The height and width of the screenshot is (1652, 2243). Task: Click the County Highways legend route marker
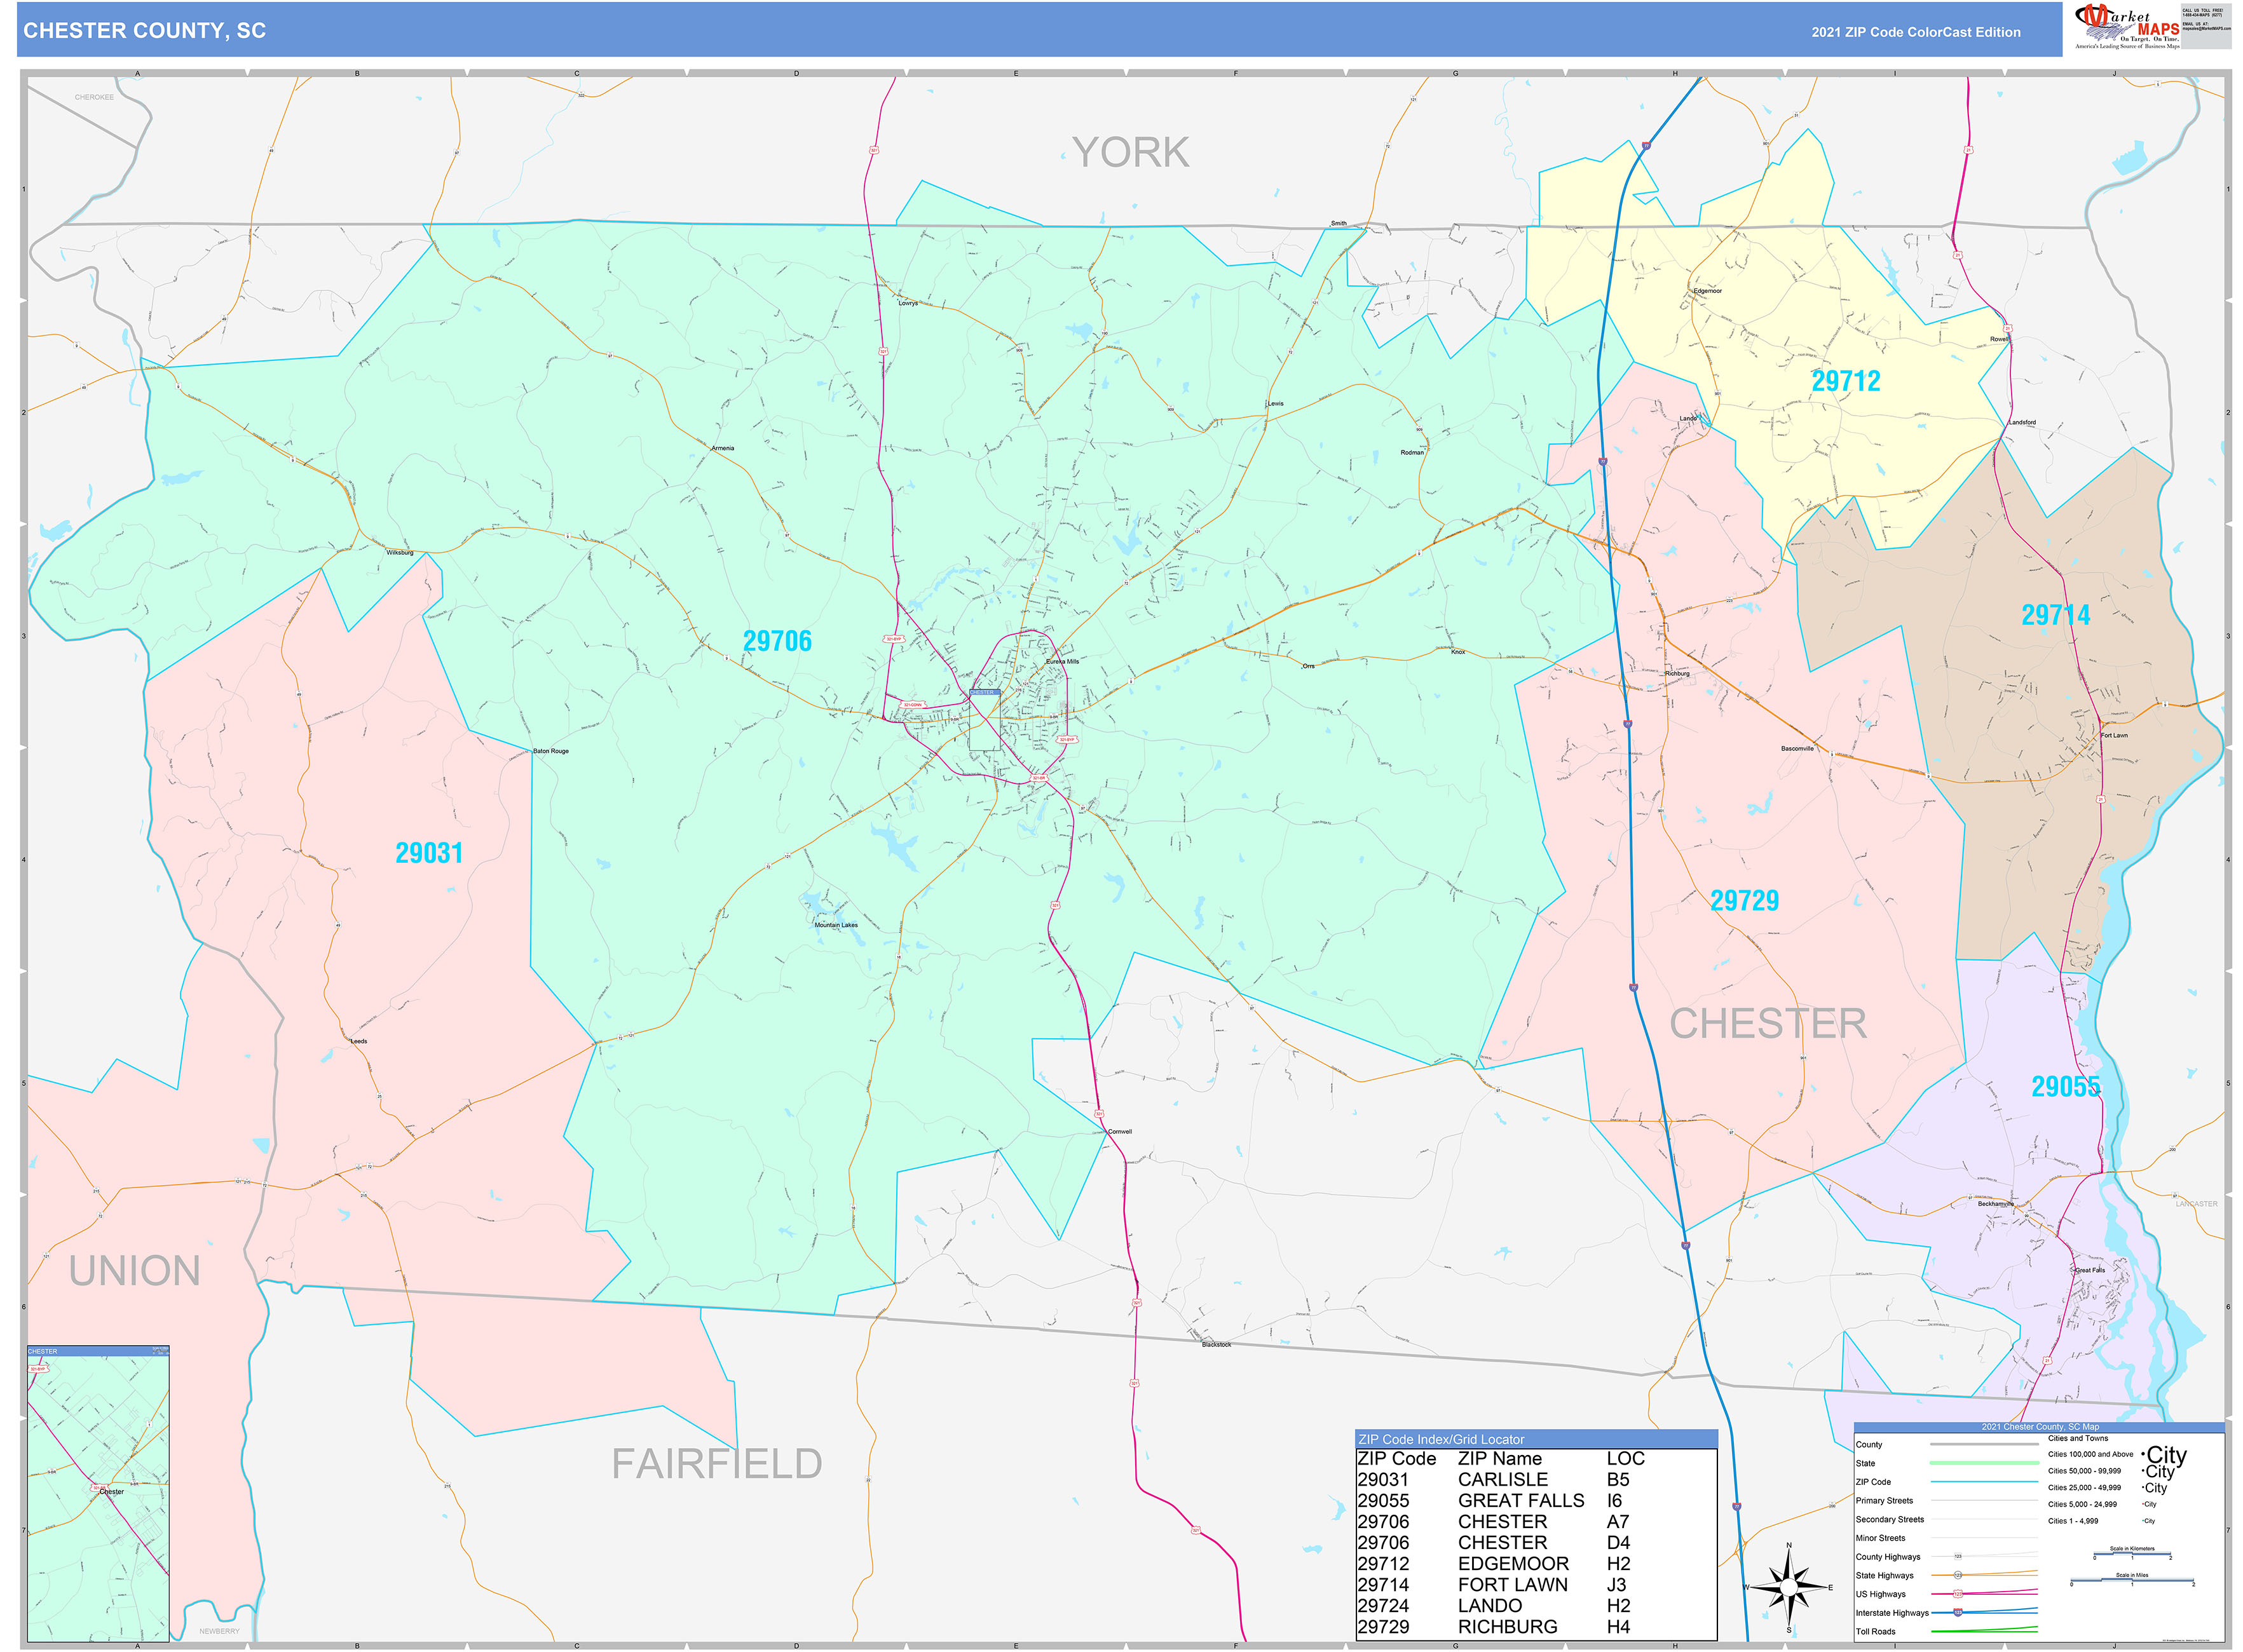coord(1958,1557)
